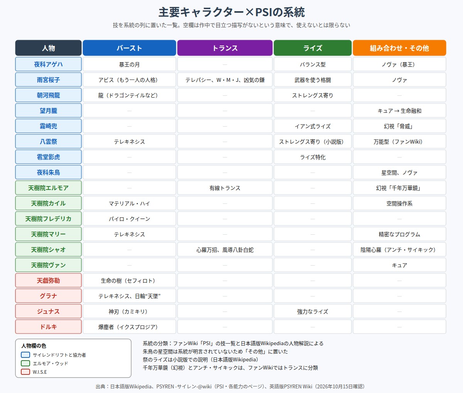The height and width of the screenshot is (393, 463).
Task: Select the 夜科朱鳥 name cell
Action: [49, 172]
